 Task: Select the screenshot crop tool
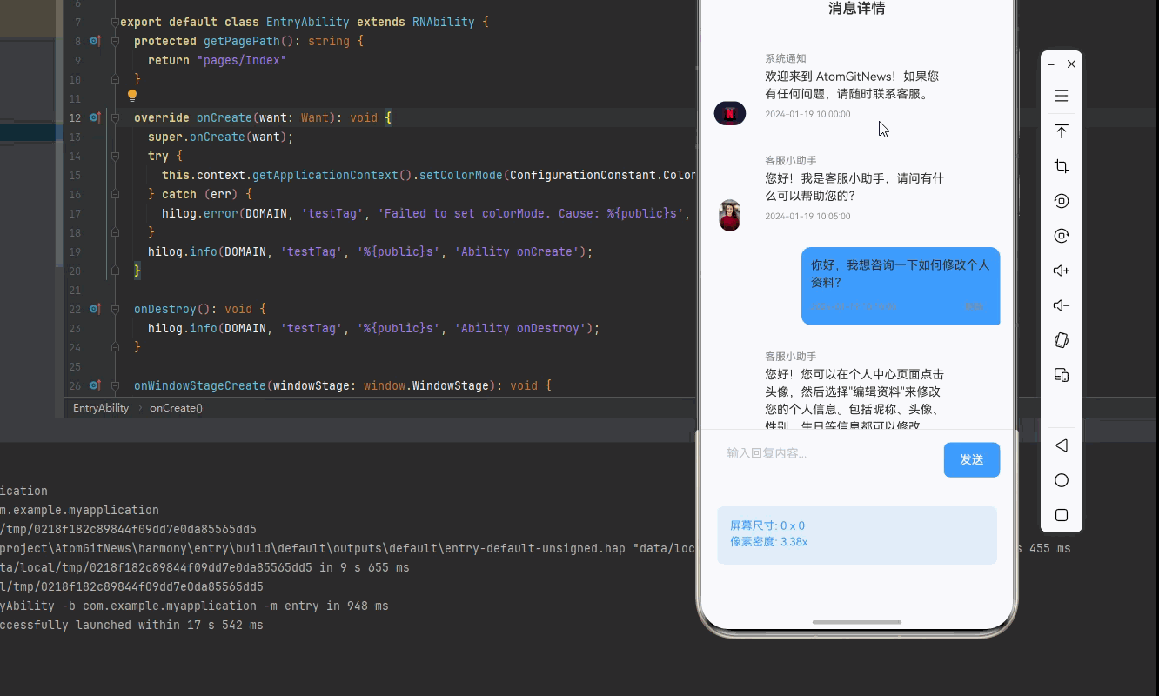(1062, 166)
